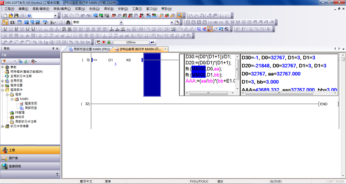
Task: Open the 参数 combo box dropdown
Action: pos(121,22)
